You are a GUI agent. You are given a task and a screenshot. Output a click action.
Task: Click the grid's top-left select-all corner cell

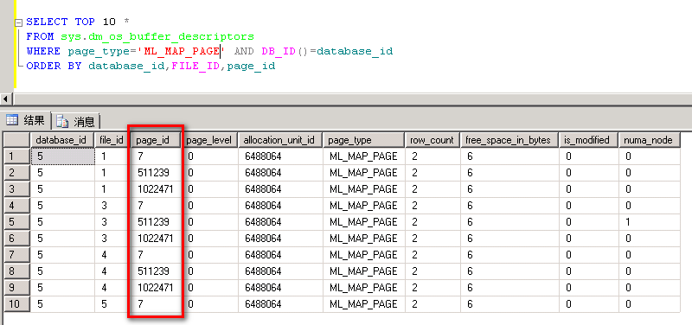pos(16,140)
